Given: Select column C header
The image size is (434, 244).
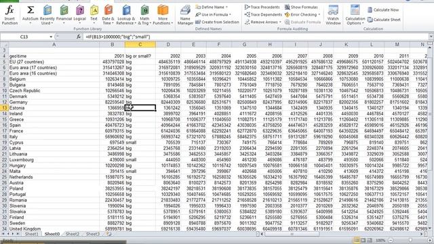Looking at the screenshot, I should click(x=140, y=45).
